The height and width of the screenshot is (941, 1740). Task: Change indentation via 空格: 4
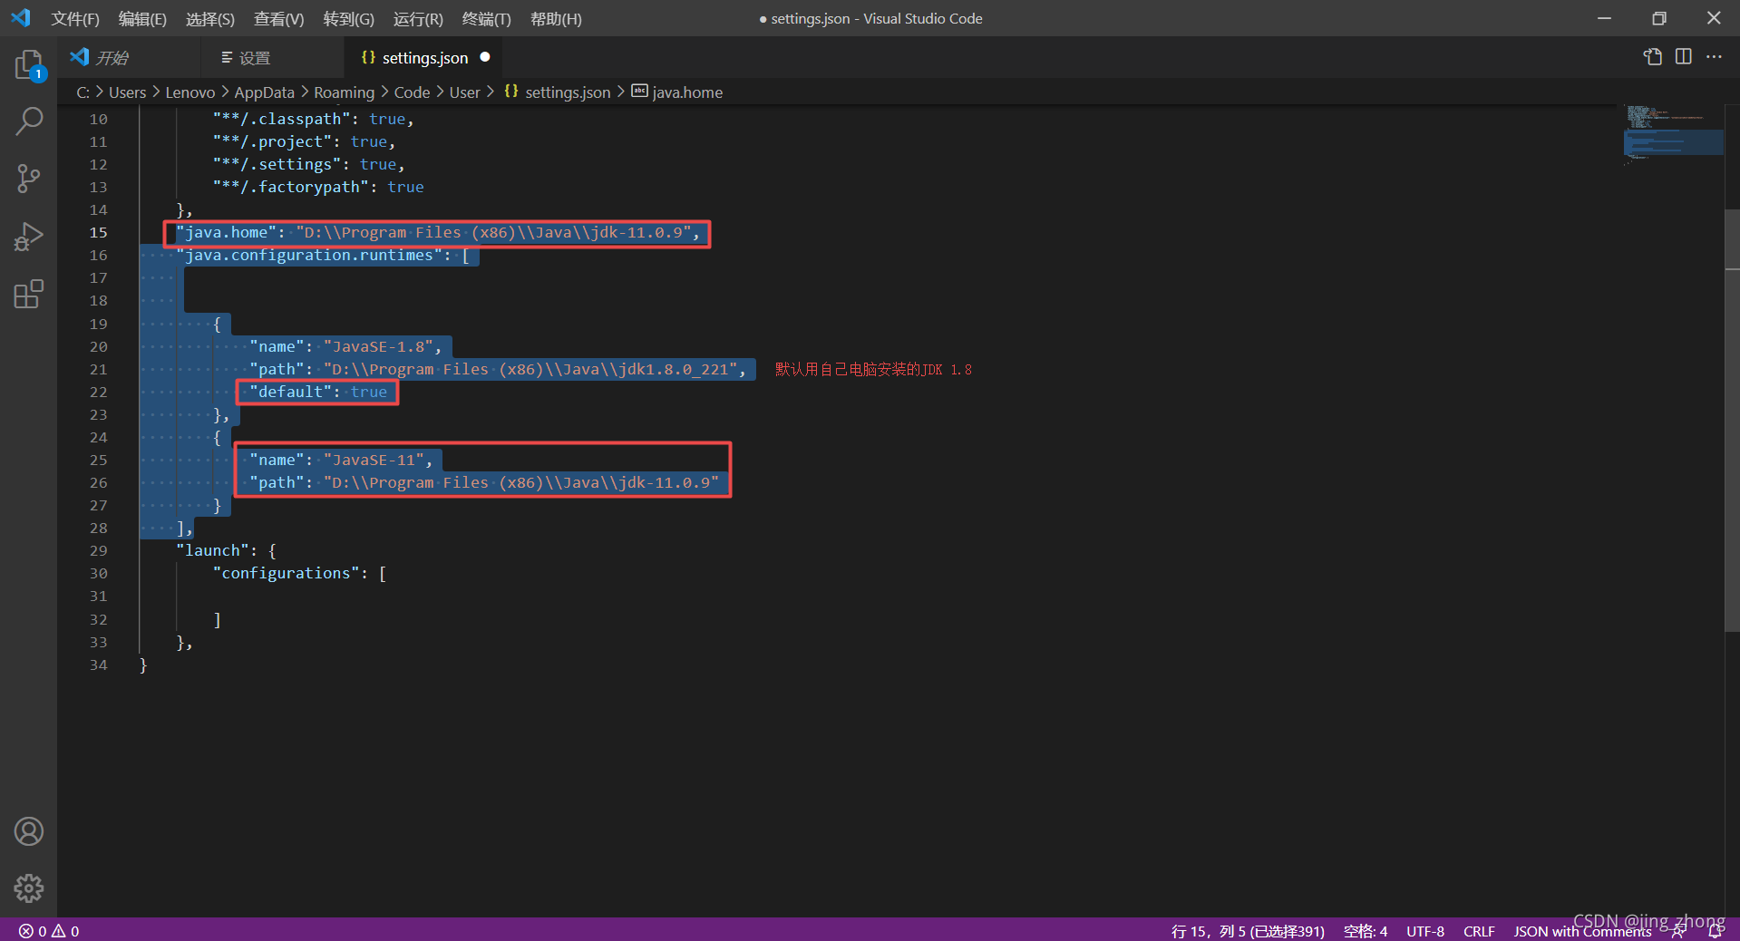click(x=1365, y=931)
